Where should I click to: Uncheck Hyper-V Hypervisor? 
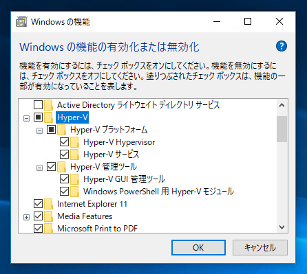[x=64, y=142]
